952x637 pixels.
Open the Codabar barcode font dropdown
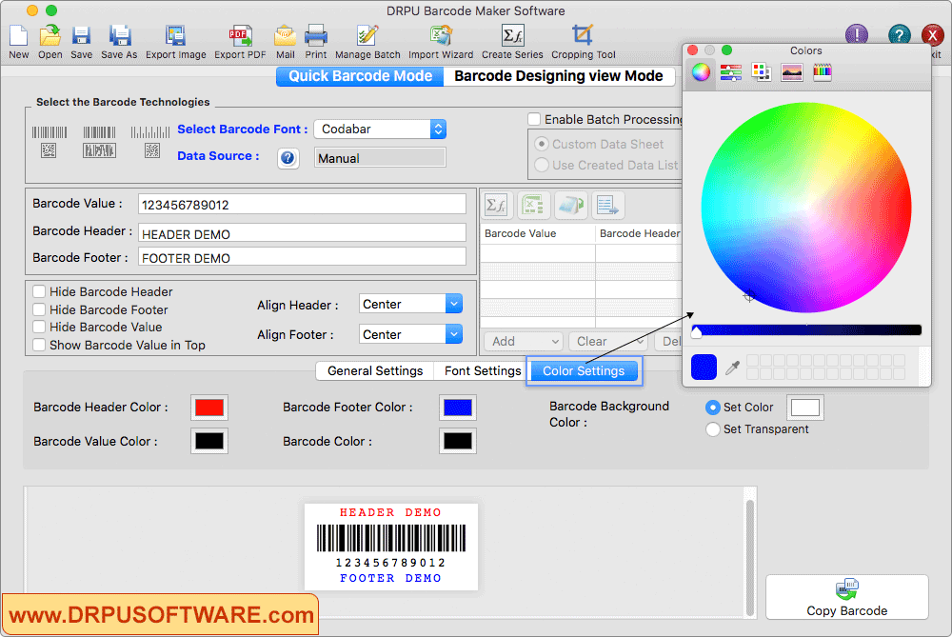[x=380, y=129]
